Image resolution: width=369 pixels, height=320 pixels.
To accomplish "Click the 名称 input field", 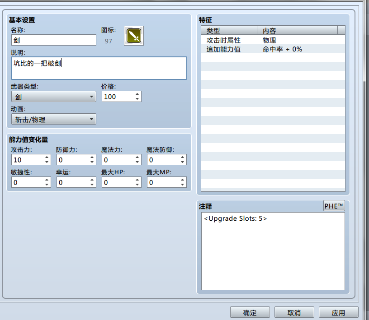I will point(54,40).
